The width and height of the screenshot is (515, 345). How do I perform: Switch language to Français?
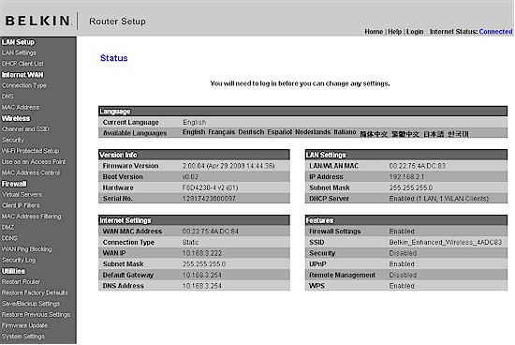(221, 132)
